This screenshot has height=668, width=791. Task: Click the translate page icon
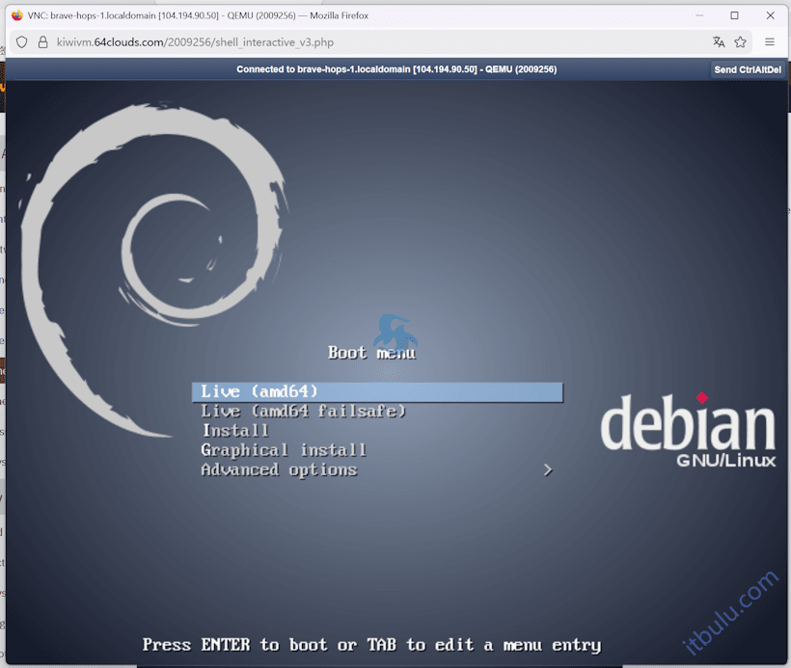click(x=716, y=42)
